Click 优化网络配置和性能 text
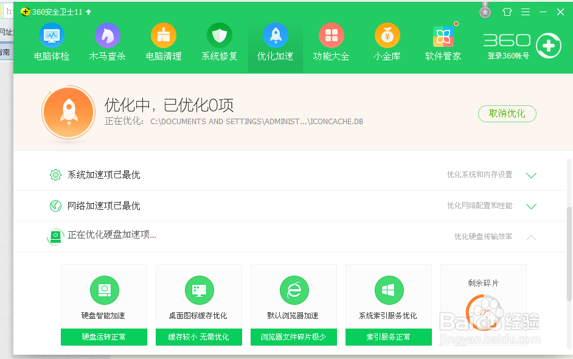The image size is (573, 359). [479, 206]
